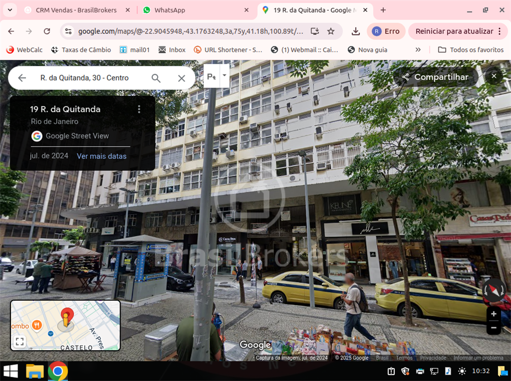511x381 pixels.
Task: Open File Explorer from taskbar
Action: click(x=35, y=371)
